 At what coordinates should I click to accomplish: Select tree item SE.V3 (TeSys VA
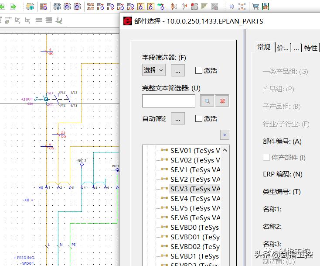(x=195, y=189)
